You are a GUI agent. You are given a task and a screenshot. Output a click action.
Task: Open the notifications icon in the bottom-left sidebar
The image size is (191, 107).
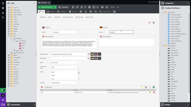click(3, 90)
